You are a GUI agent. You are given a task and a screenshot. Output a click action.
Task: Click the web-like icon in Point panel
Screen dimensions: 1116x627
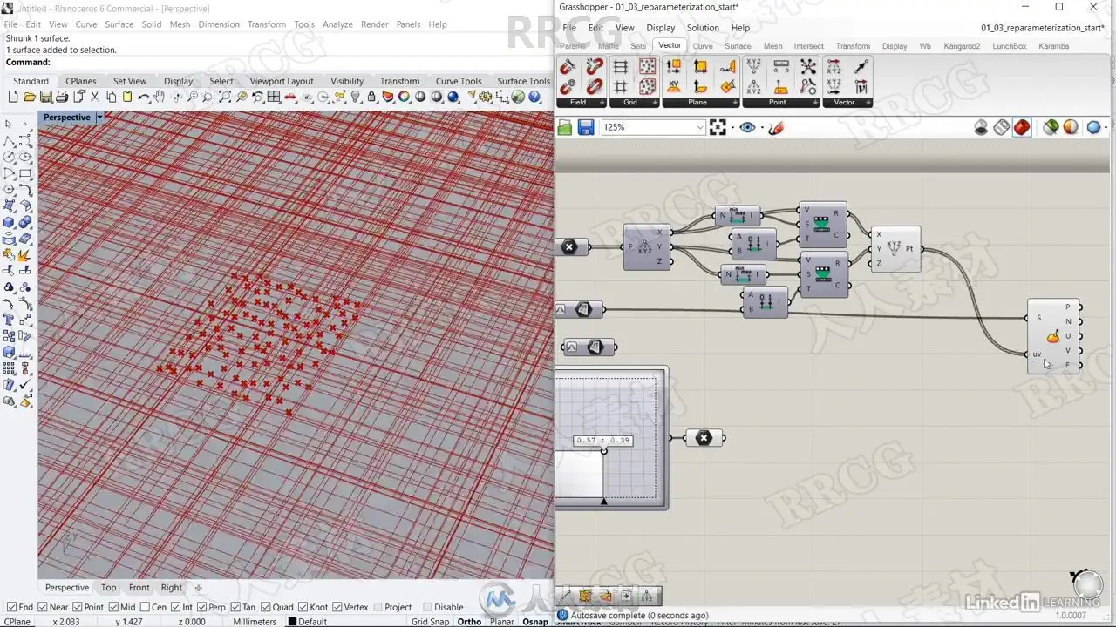(808, 67)
